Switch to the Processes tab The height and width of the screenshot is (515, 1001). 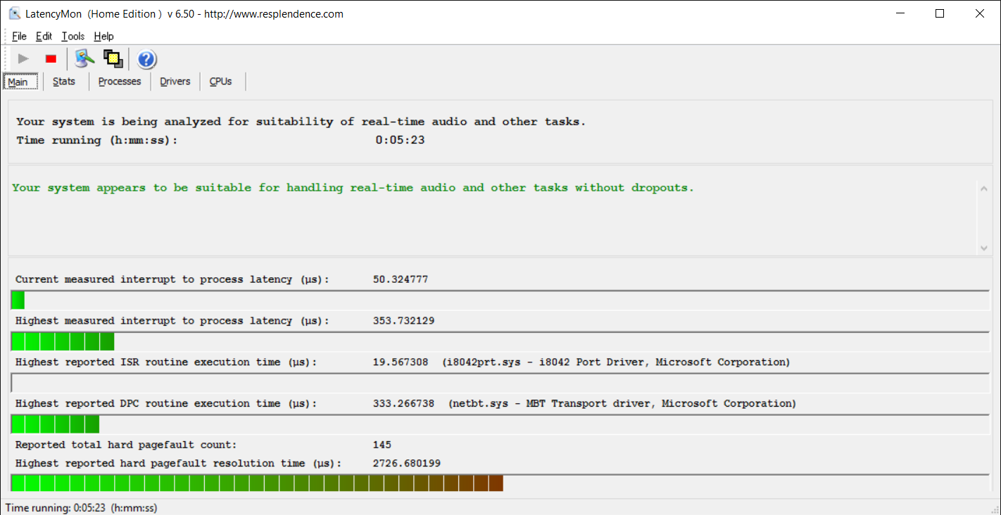(120, 82)
